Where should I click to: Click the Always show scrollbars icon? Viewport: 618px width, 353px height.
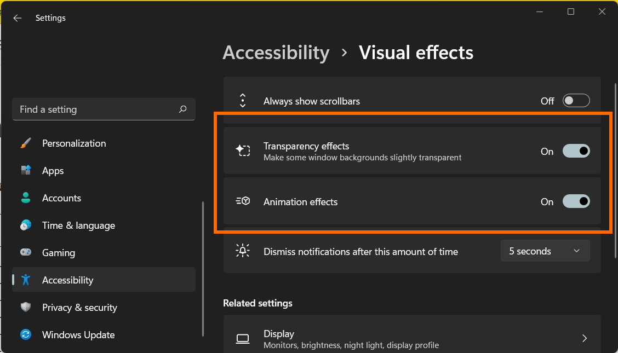243,101
